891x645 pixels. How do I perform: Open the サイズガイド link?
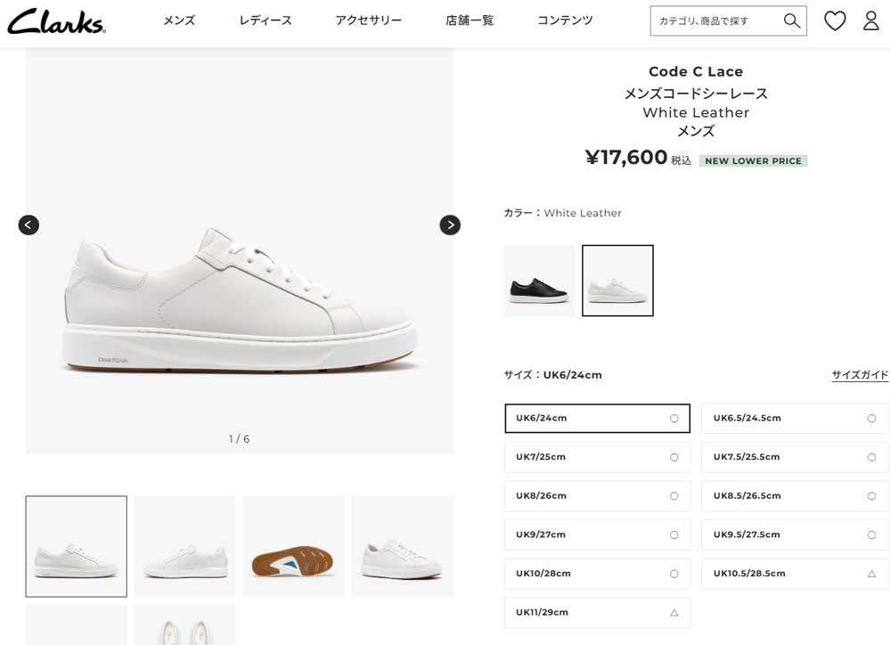[x=860, y=375]
